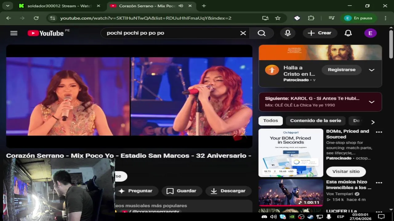The image size is (394, 221).
Task: Start voice search with microphone
Action: click(288, 33)
